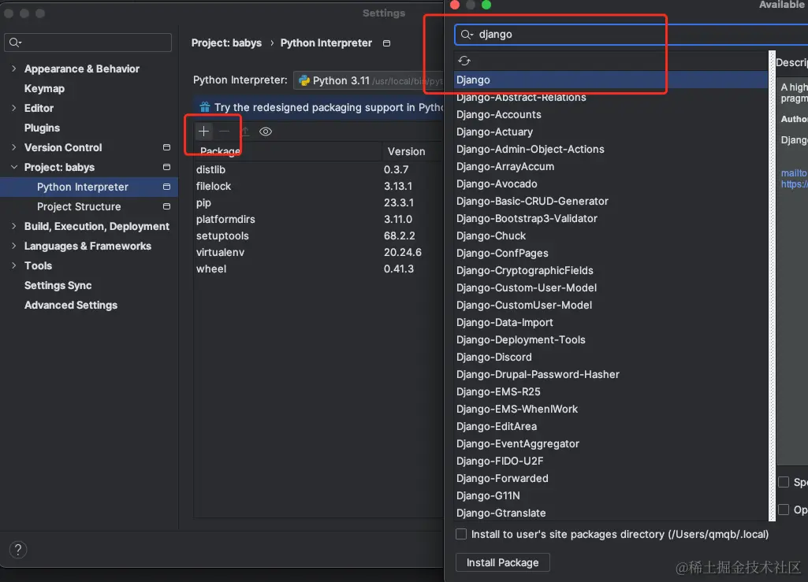Viewport: 808px width, 582px height.
Task: Click search magnifier in Available Packages field
Action: 467,35
